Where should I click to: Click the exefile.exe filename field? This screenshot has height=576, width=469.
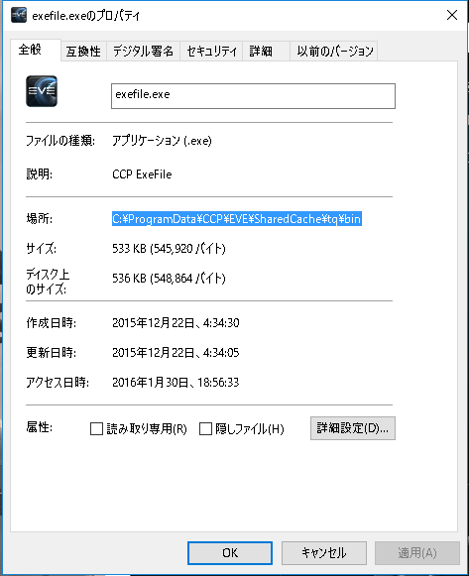[x=253, y=96]
